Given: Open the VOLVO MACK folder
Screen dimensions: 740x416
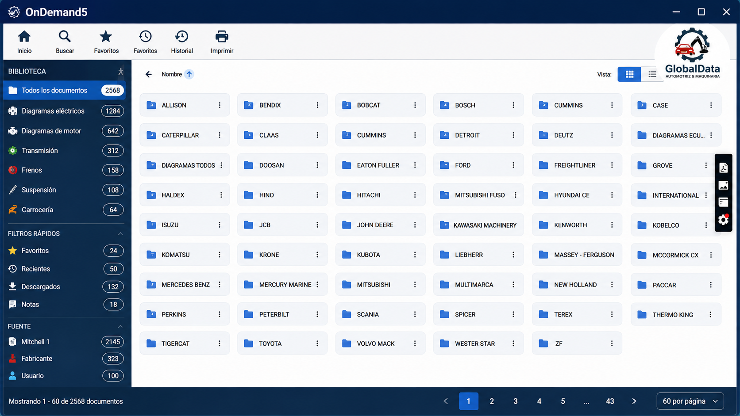Looking at the screenshot, I should pos(380,343).
